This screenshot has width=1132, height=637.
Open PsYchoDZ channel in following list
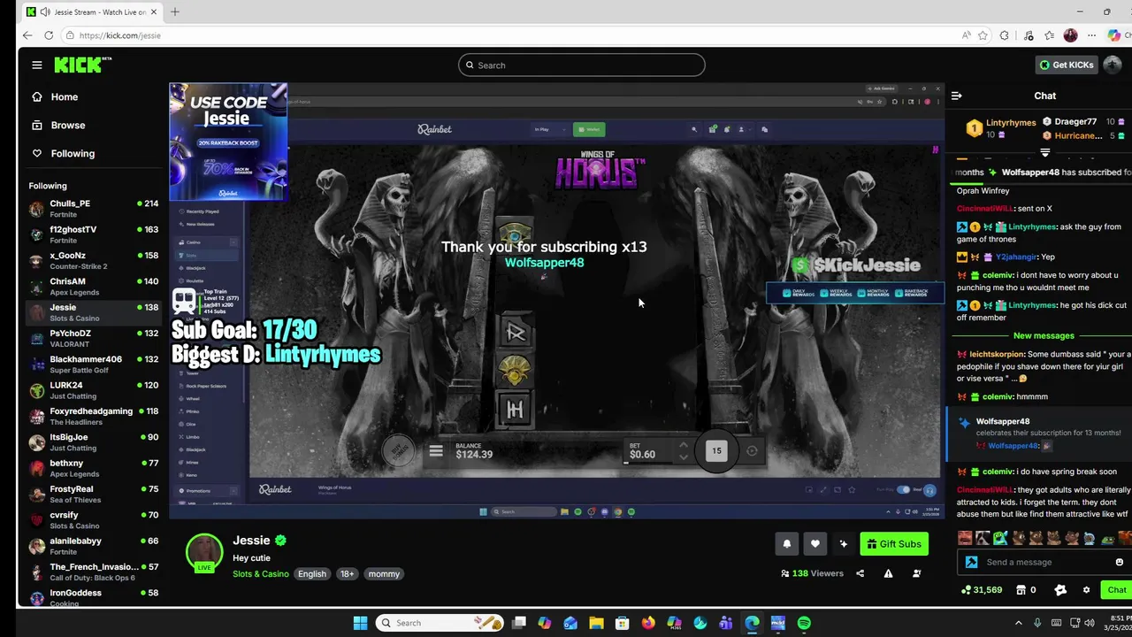point(93,338)
